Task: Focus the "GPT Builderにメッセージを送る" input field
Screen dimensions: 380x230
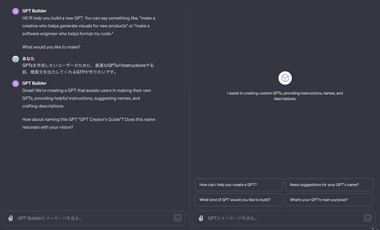Action: [x=93, y=218]
